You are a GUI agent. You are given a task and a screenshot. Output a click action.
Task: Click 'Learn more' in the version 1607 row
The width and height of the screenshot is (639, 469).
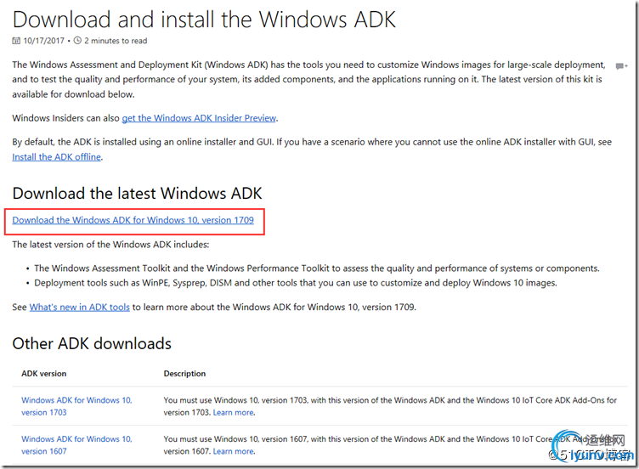[233, 451]
